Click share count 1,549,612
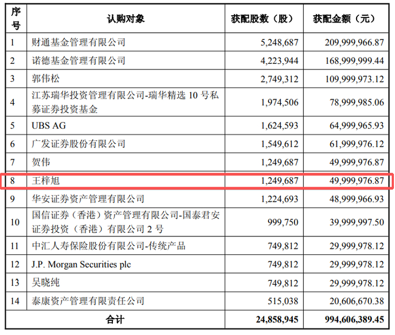 279,144
